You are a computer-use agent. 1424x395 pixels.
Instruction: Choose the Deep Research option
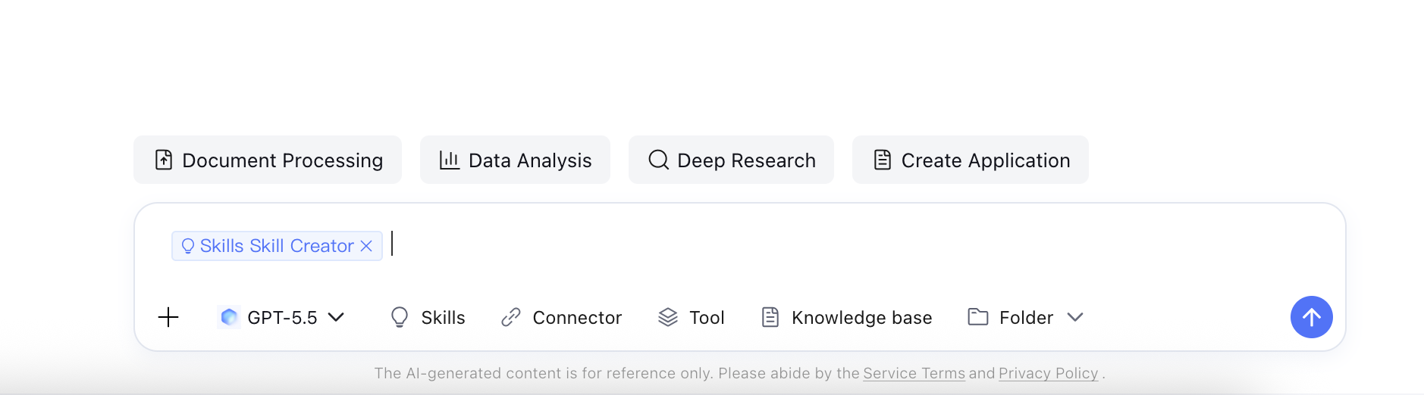tap(731, 160)
